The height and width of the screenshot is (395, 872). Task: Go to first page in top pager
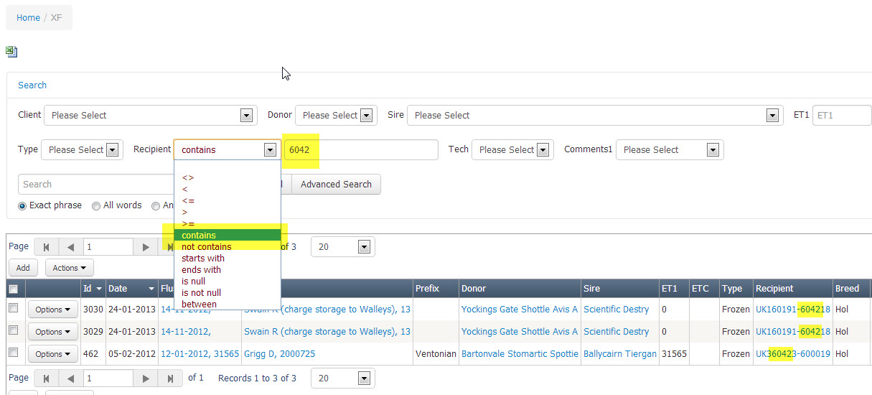47,247
